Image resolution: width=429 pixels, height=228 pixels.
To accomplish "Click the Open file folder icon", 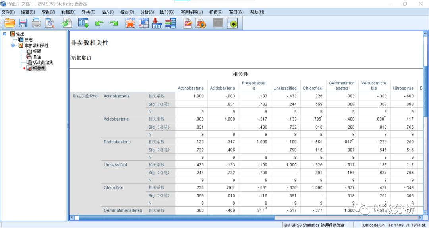I will [x=10, y=23].
